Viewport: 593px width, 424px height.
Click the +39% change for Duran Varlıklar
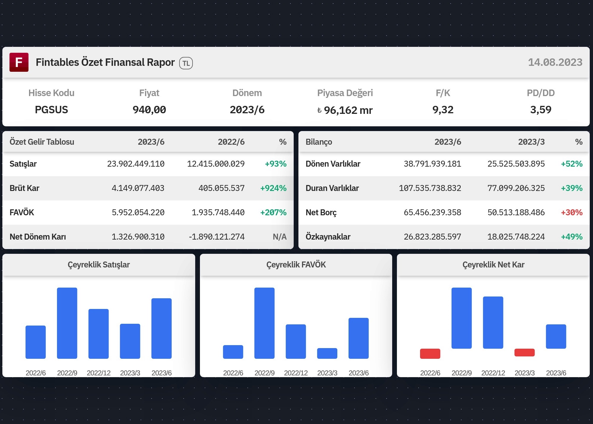tap(572, 188)
